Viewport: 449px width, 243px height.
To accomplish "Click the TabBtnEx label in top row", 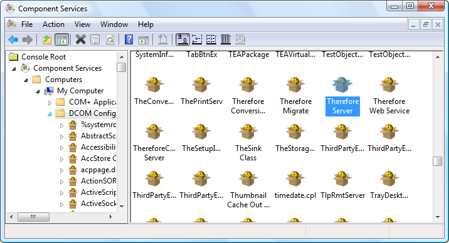I will (201, 54).
